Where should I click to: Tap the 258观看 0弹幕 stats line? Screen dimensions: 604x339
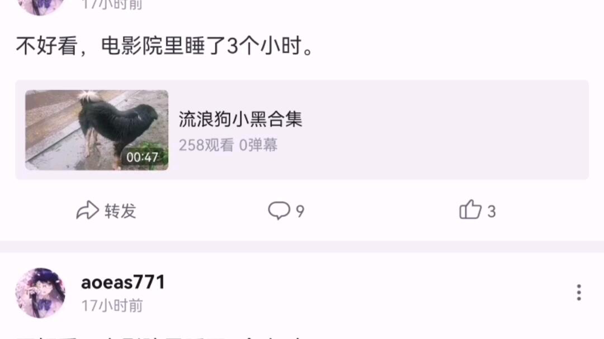pyautogui.click(x=228, y=145)
